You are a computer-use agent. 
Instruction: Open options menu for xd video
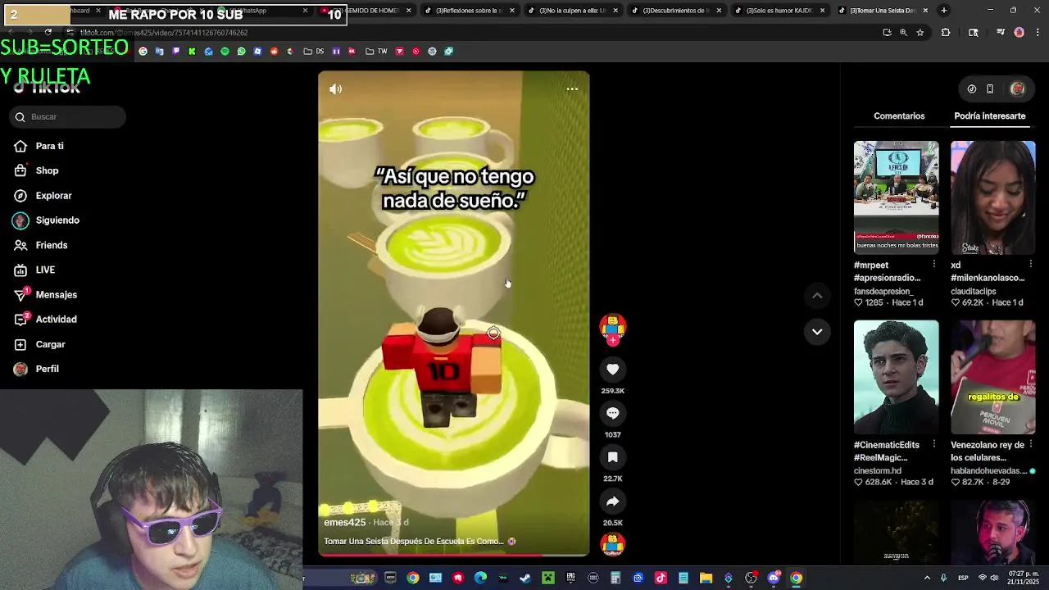[1030, 265]
